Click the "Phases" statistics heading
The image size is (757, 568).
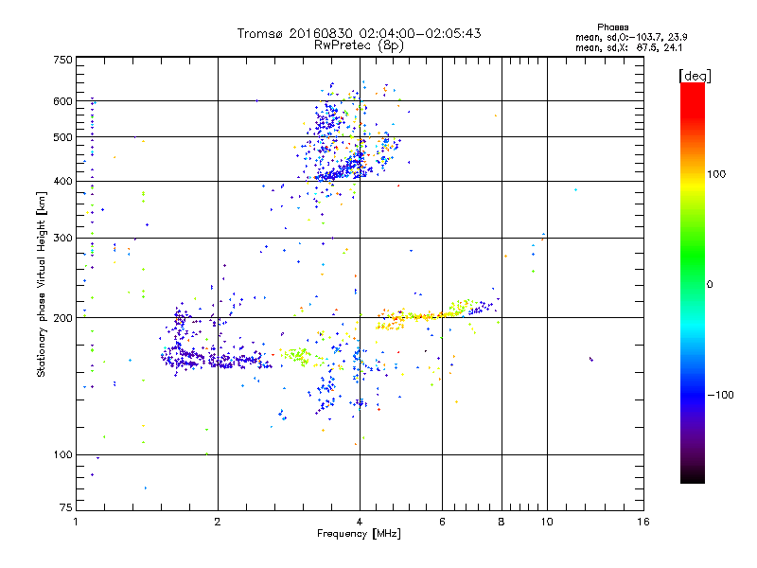pos(612,27)
